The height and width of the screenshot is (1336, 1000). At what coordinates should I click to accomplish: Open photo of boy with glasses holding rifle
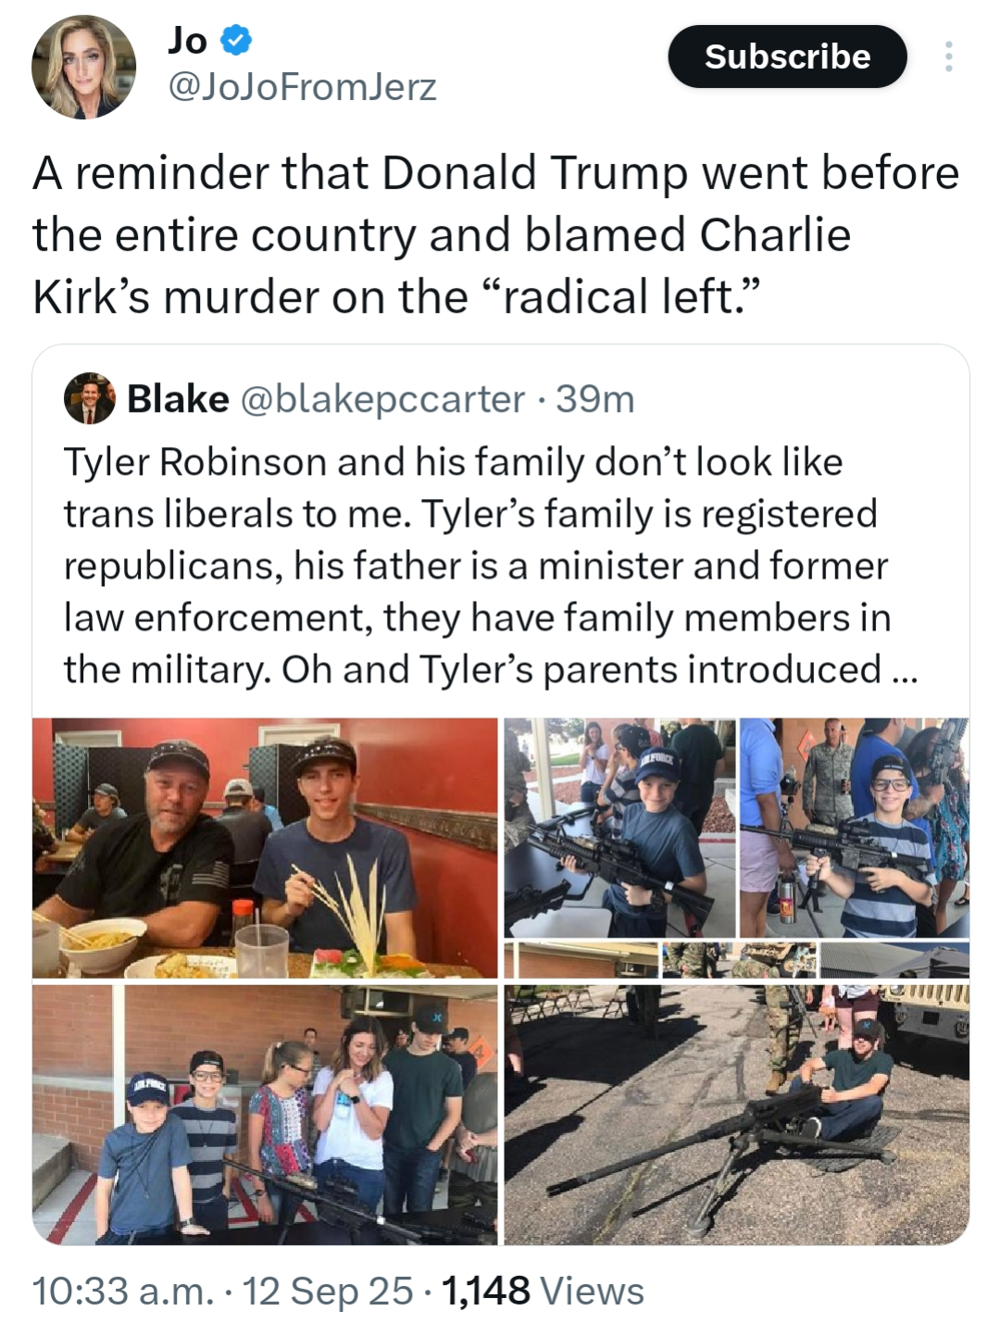coord(855,828)
